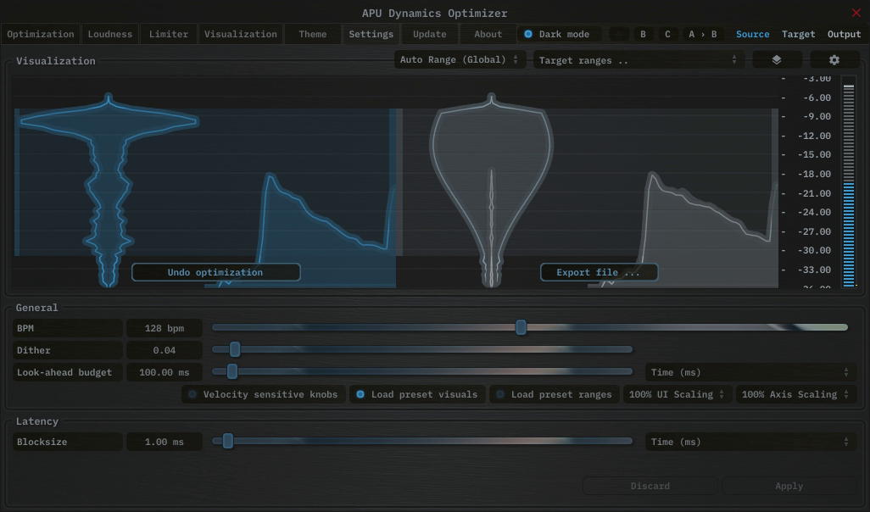The height and width of the screenshot is (512, 870).
Task: Select preset slot B
Action: pyautogui.click(x=643, y=34)
